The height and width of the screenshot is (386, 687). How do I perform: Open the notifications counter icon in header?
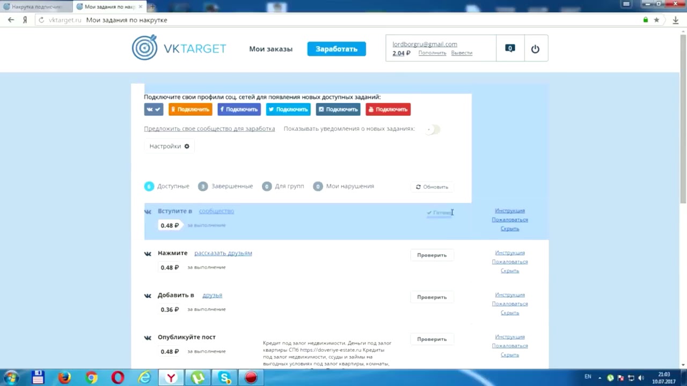click(x=510, y=48)
